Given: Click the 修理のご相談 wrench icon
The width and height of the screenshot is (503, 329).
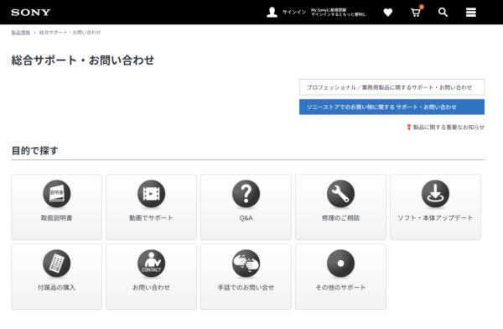Looking at the screenshot, I should point(340,194).
